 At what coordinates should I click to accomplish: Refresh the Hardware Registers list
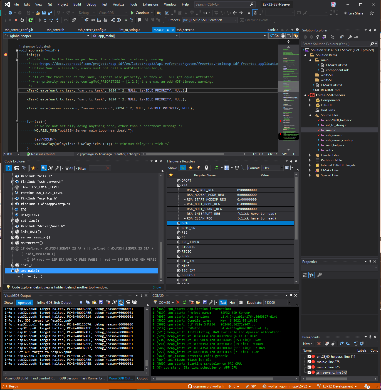click(x=217, y=168)
